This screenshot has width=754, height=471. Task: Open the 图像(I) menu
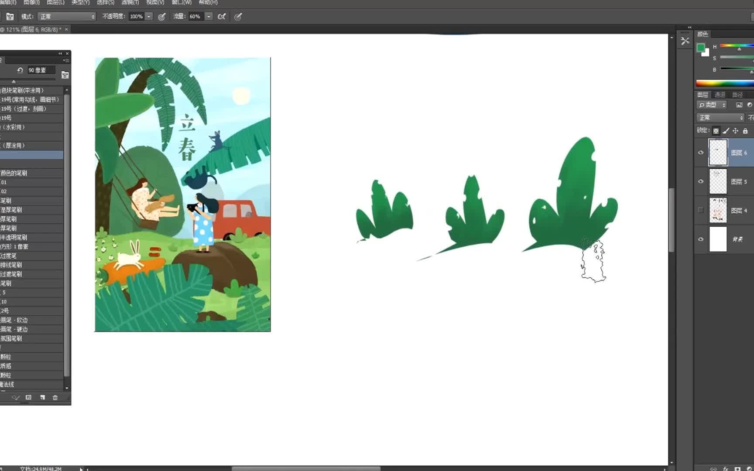(31, 2)
